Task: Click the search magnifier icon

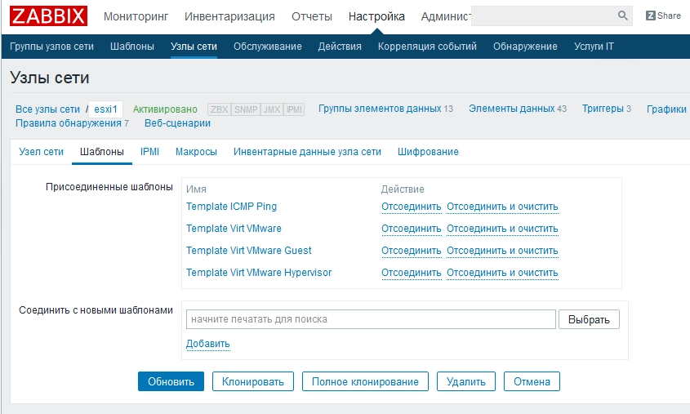Action: point(623,16)
